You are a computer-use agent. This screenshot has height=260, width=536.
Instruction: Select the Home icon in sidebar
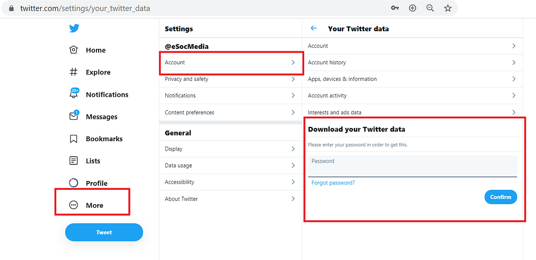[x=74, y=50]
